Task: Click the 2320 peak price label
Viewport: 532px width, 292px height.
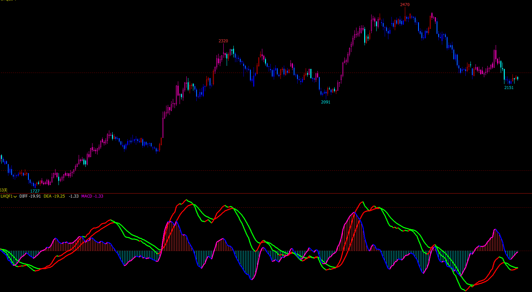Action: pyautogui.click(x=223, y=41)
